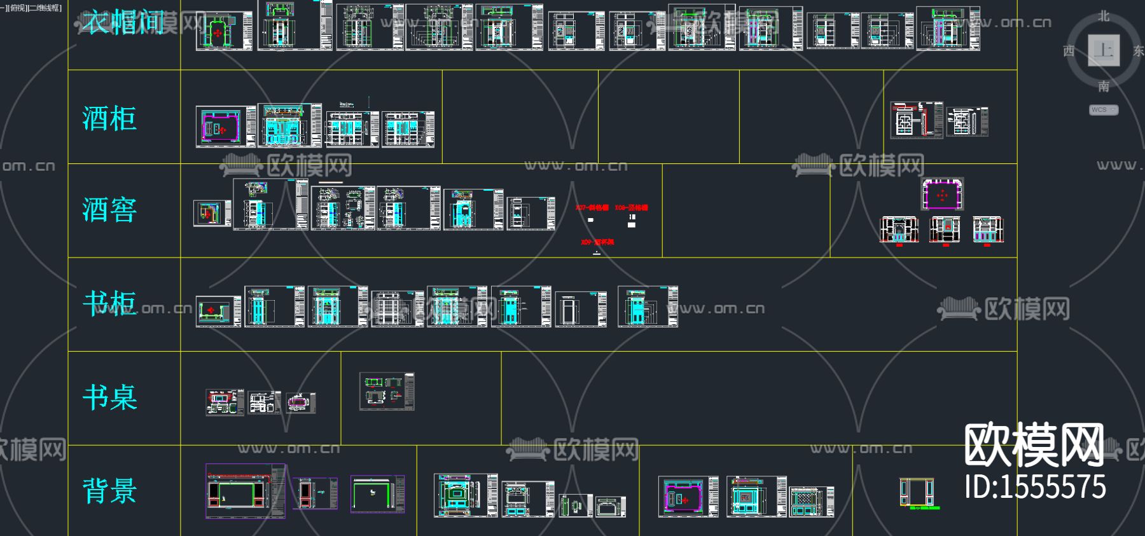Viewport: 1145px width, 536px height.
Task: Select the cyan 背景 row title
Action: tap(109, 491)
